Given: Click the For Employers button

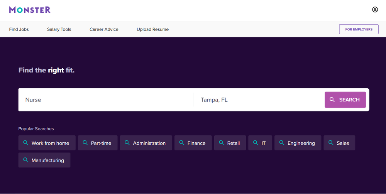Looking at the screenshot, I should [x=359, y=29].
